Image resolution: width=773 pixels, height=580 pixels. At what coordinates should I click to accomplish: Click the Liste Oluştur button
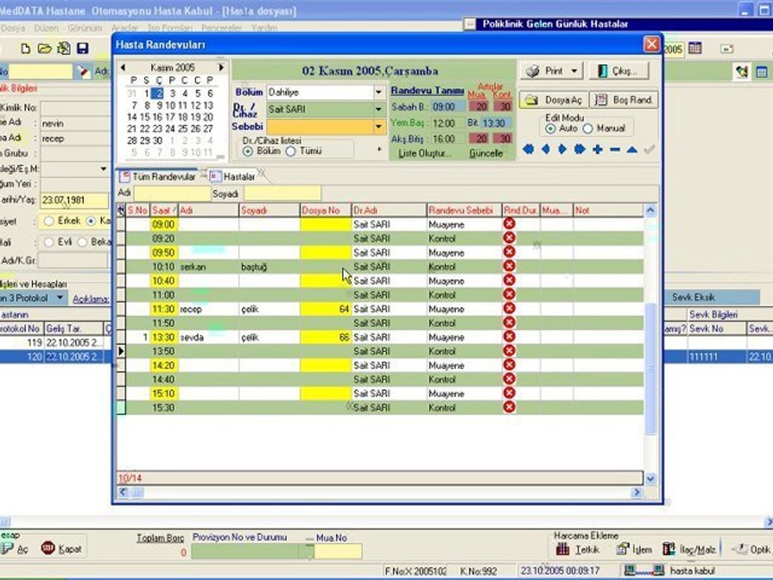[x=424, y=153]
